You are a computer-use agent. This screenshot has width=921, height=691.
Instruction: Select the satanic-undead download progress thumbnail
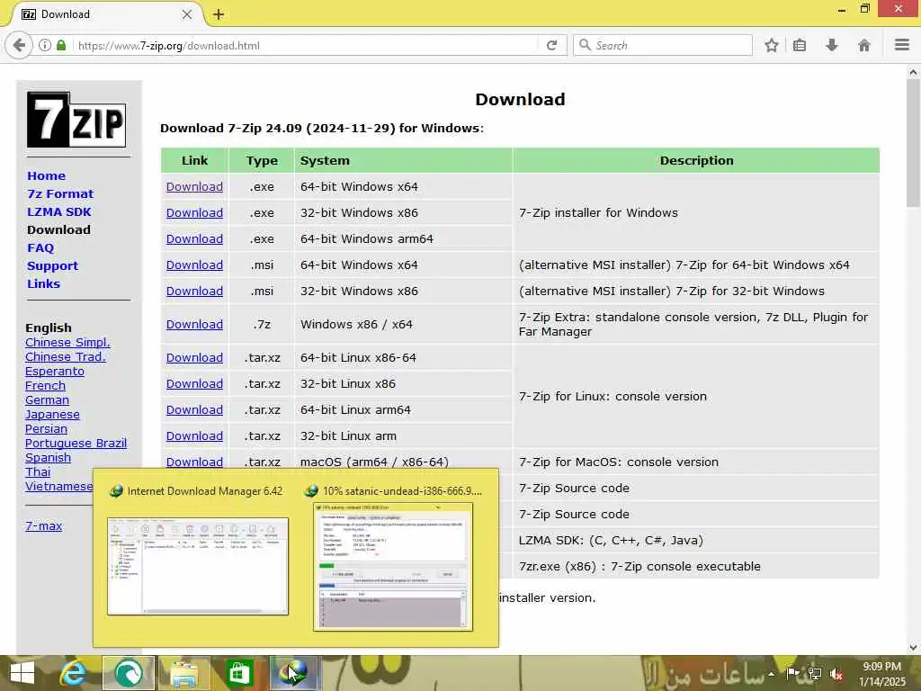pyautogui.click(x=393, y=567)
